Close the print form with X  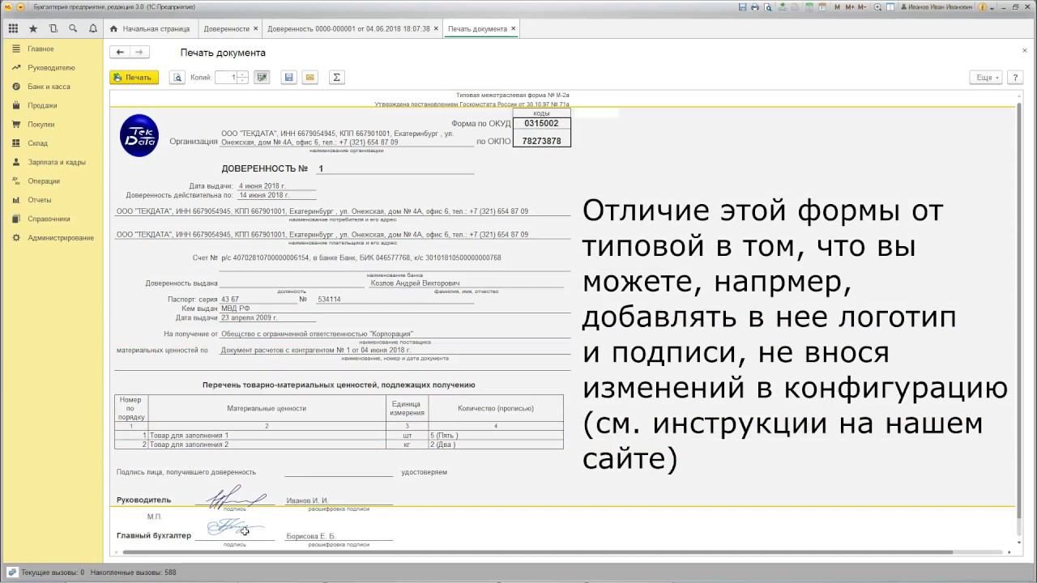(1025, 51)
